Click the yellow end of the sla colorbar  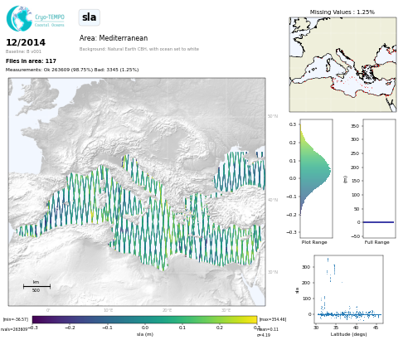251,320
